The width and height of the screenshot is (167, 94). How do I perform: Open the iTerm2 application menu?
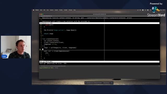(37, 10)
